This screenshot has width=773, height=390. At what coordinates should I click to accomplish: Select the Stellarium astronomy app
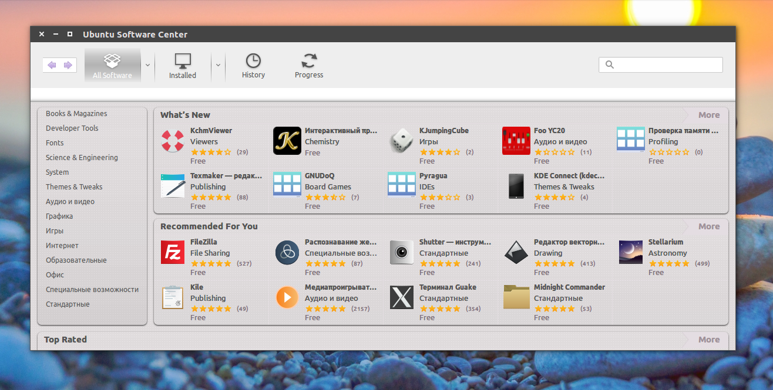[630, 252]
